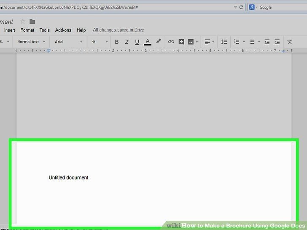Add a comment using the comment icon
This screenshot has width=307, height=230.
pos(181,42)
